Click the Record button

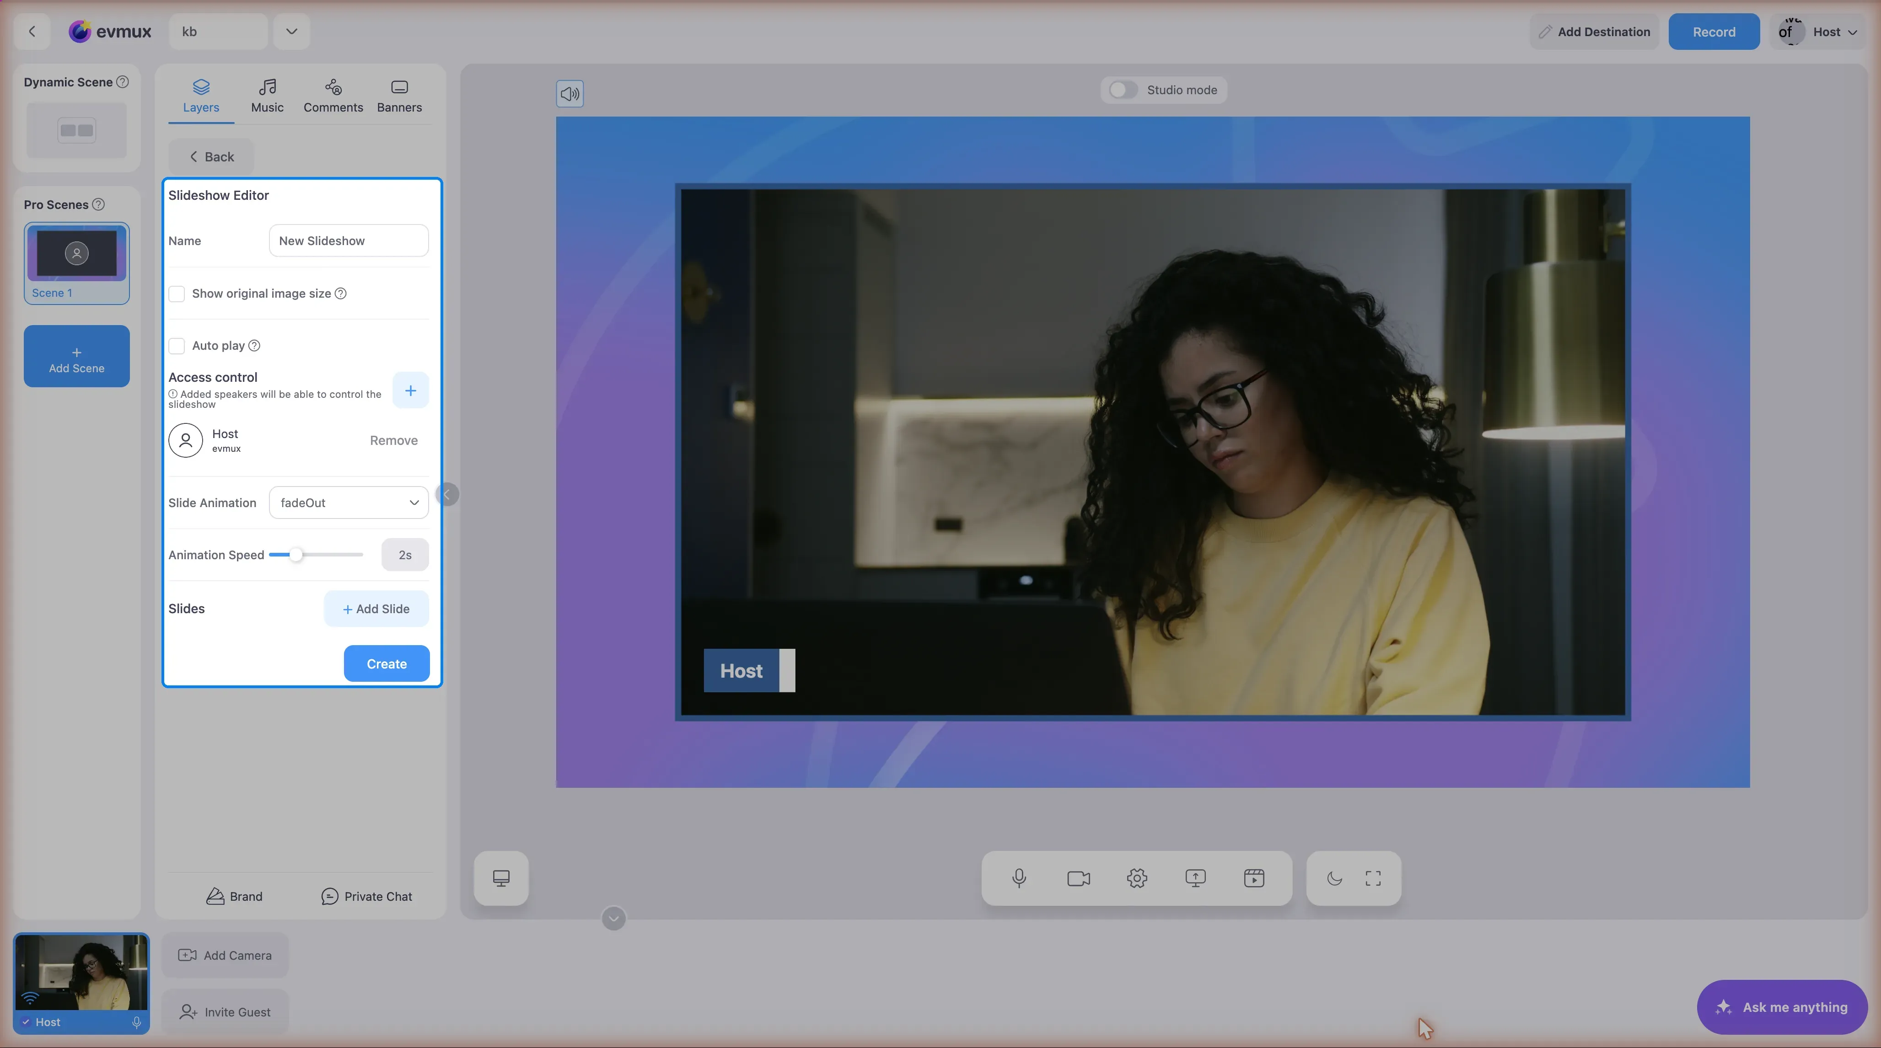[1714, 32]
